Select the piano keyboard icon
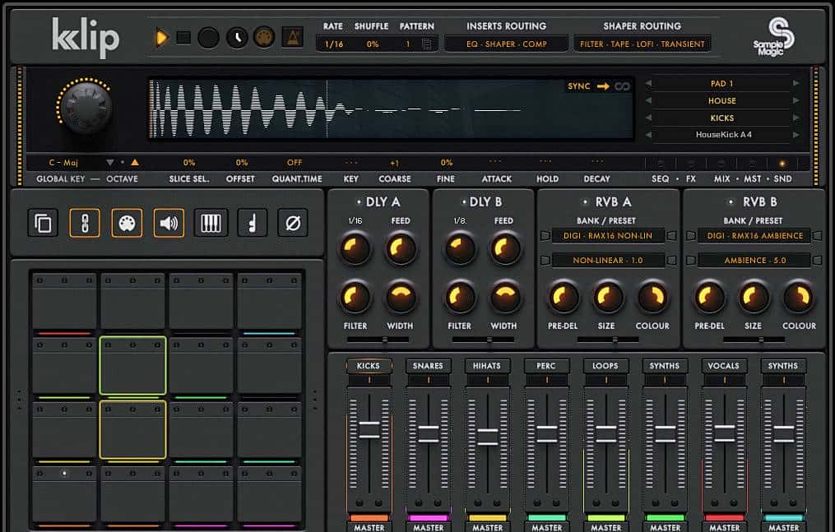Viewport: 835px width, 532px height. coord(211,223)
